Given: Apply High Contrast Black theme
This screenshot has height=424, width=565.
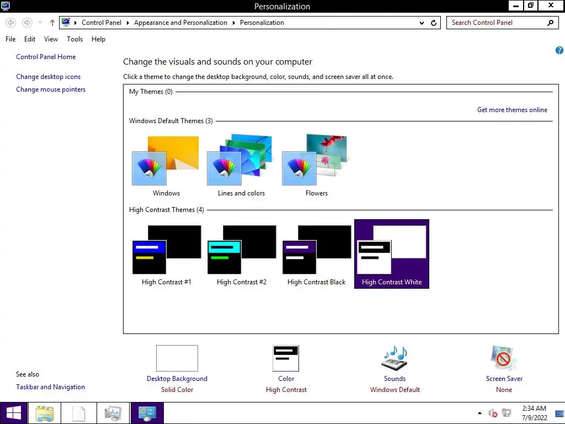Looking at the screenshot, I should [x=316, y=255].
